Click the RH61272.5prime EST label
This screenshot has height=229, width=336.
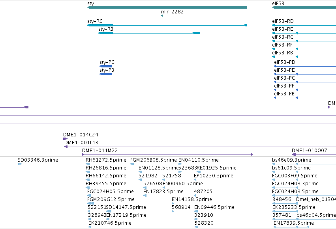(106, 160)
